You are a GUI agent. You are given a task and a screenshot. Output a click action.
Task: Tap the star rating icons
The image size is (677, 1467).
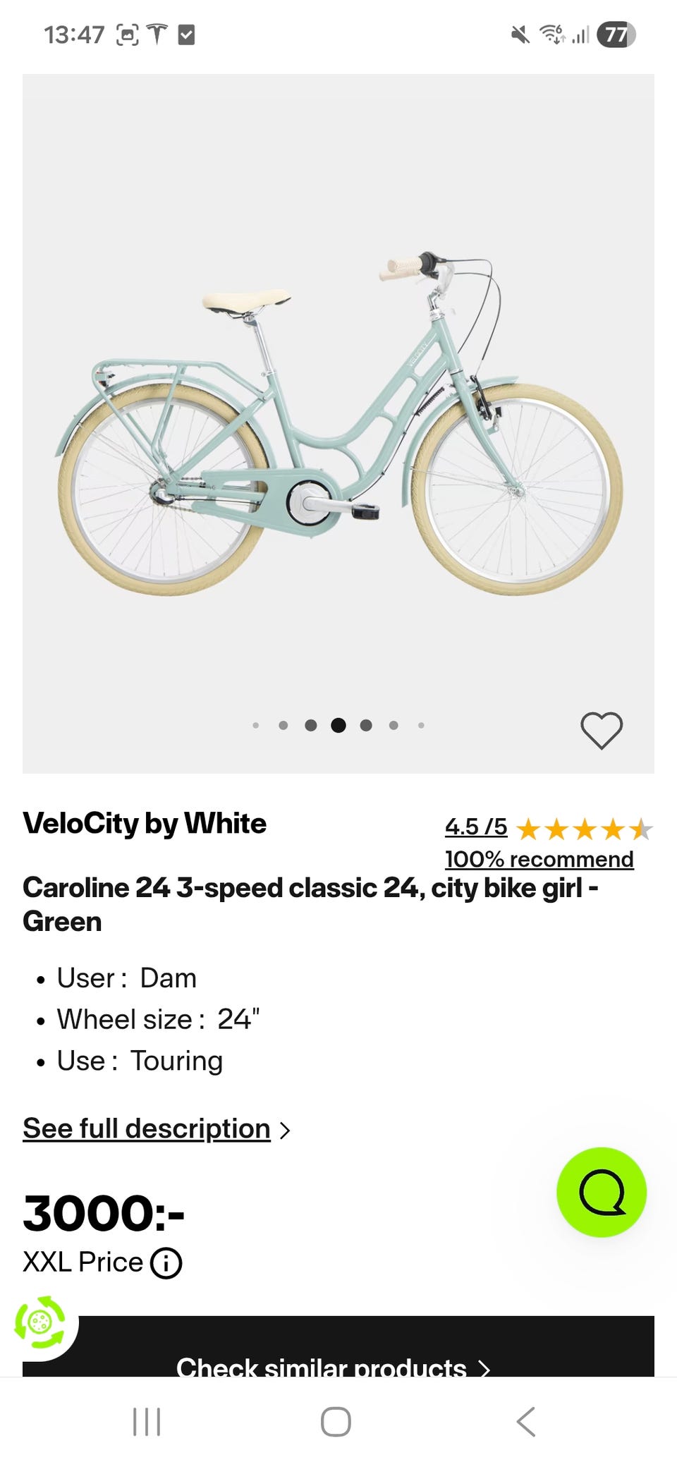point(585,829)
